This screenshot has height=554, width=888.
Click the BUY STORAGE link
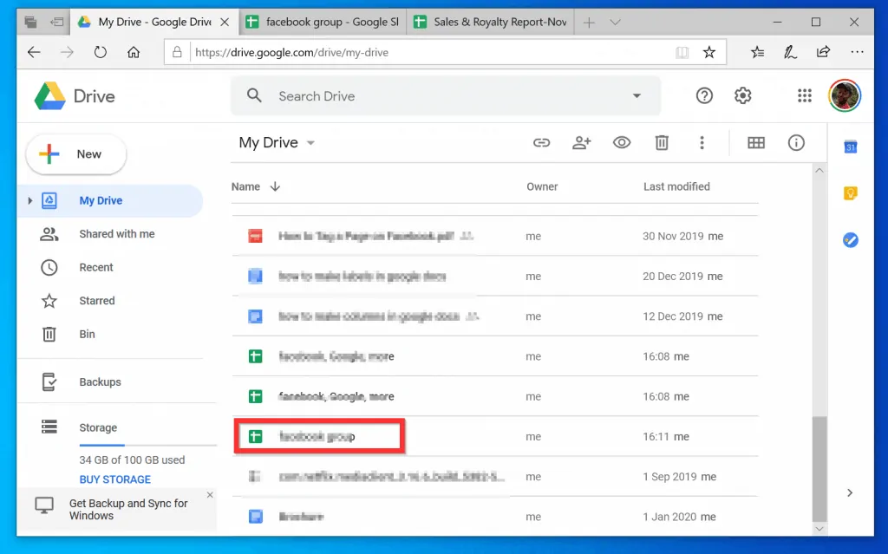[x=114, y=479]
